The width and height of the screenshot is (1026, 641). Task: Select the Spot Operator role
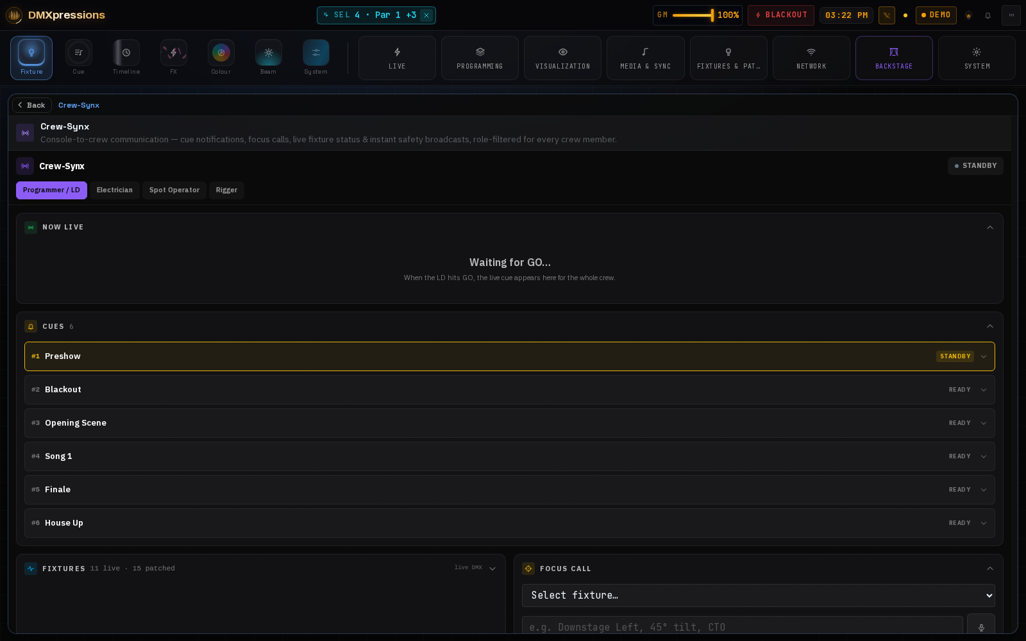coord(174,190)
